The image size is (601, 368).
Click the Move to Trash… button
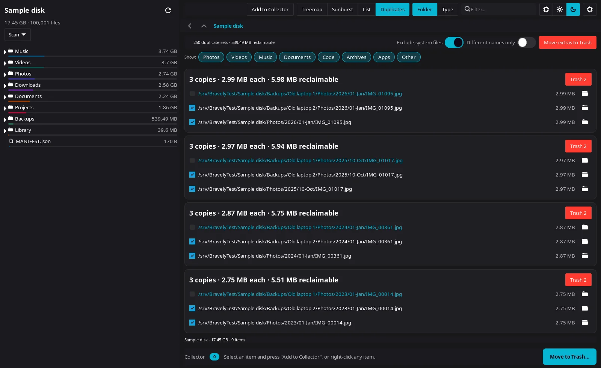[569, 357]
